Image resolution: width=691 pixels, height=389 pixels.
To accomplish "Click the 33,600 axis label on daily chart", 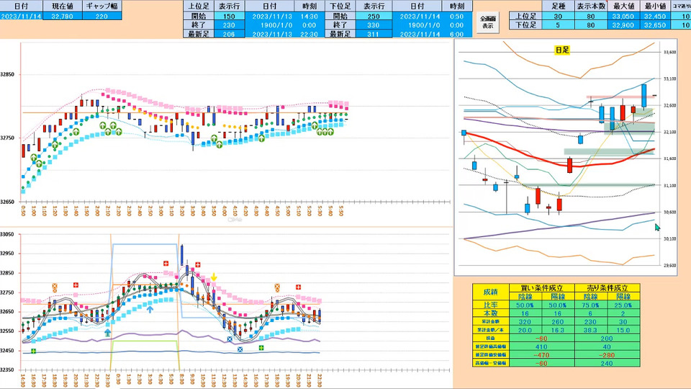I will pyautogui.click(x=669, y=52).
